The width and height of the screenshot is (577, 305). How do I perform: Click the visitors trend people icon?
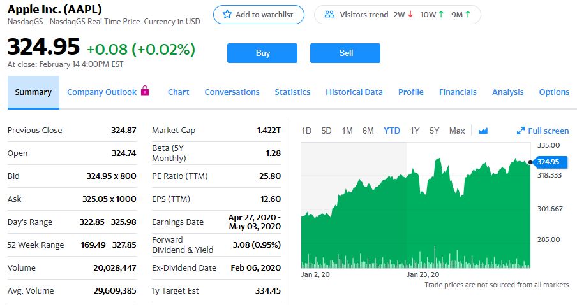[329, 14]
